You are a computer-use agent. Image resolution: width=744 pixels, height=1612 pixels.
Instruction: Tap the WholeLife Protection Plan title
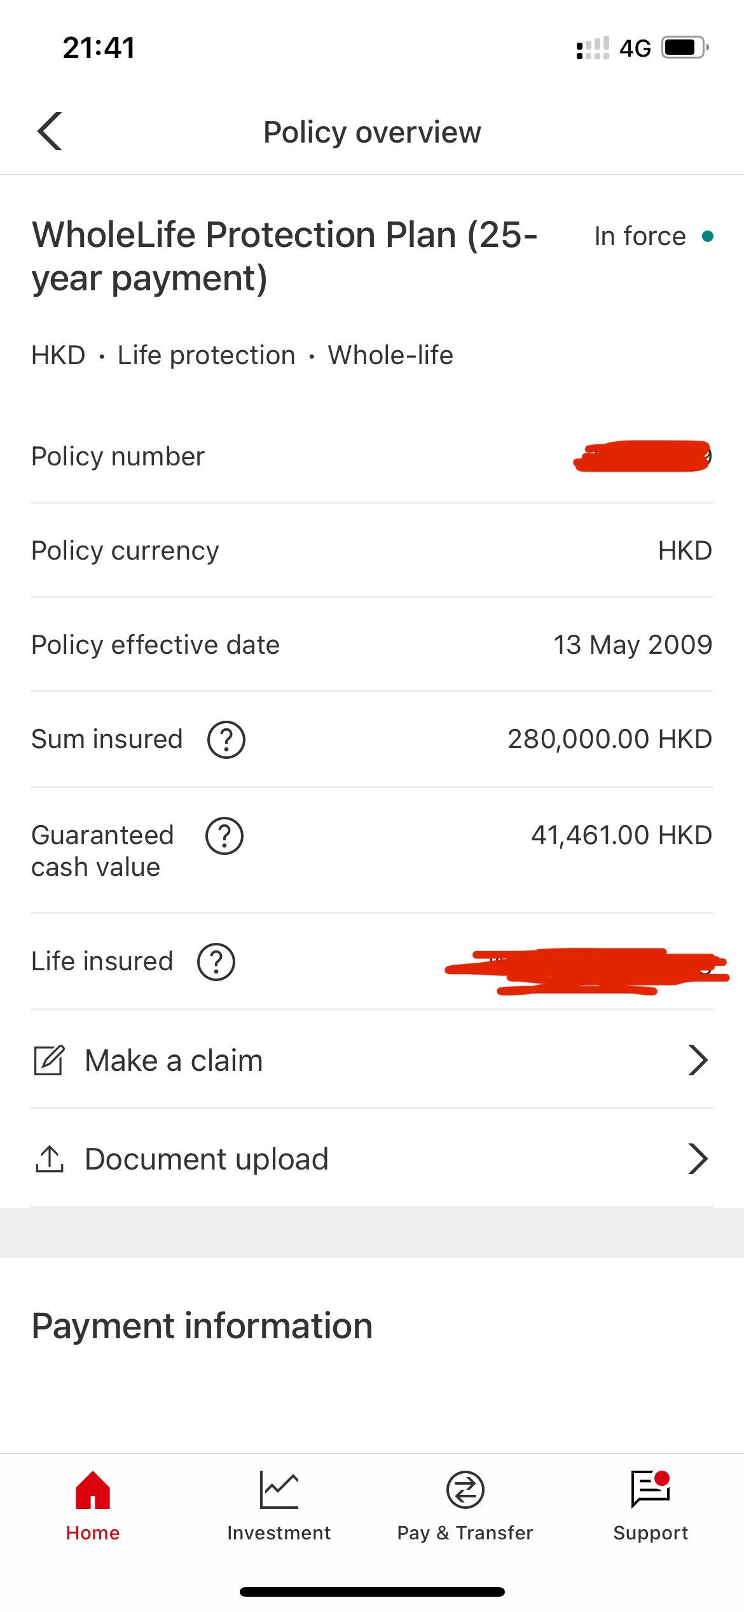[x=285, y=256]
